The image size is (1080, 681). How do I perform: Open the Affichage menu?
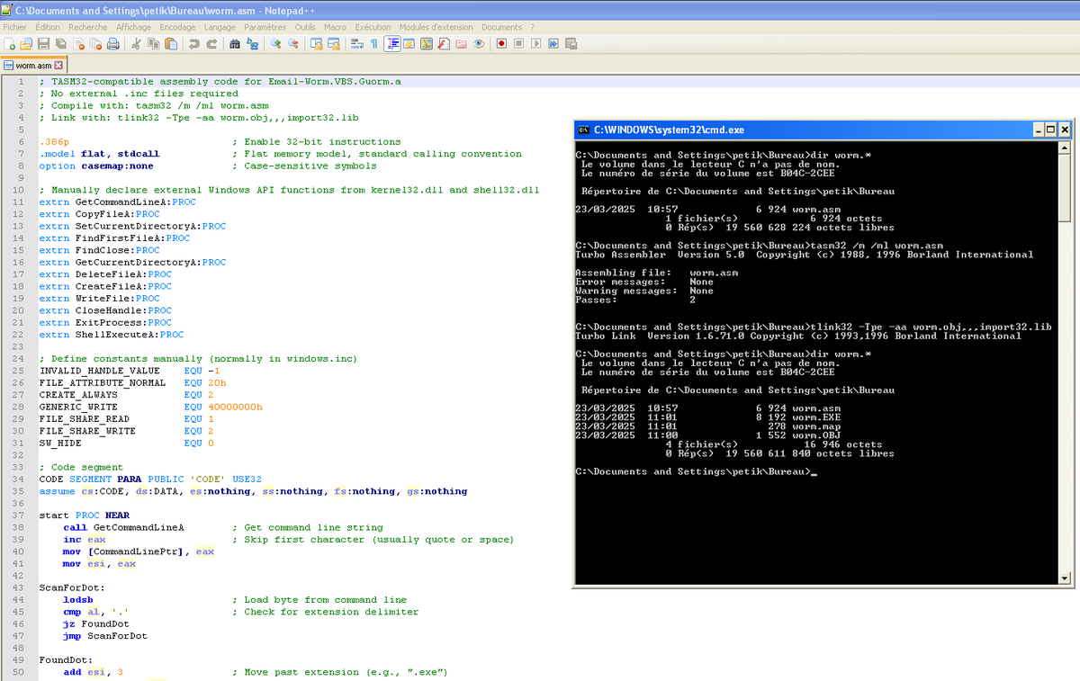click(133, 27)
